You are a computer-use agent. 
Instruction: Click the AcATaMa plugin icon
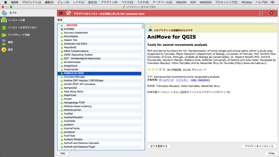click(62, 29)
